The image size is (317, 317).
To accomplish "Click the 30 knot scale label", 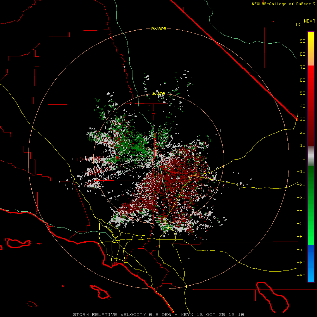I will click(x=303, y=119).
